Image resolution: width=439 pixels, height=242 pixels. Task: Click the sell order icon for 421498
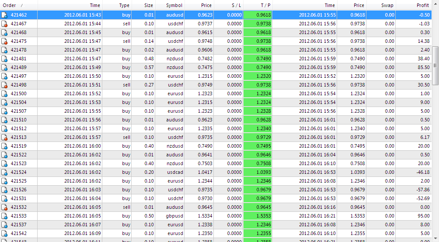click(4, 85)
